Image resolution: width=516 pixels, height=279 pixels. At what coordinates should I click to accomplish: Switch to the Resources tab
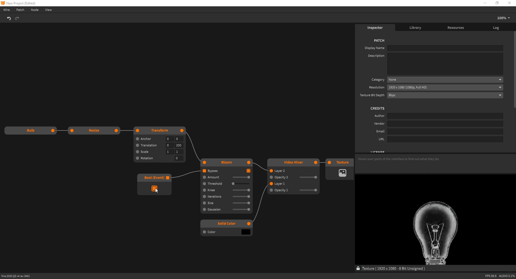[455, 27]
